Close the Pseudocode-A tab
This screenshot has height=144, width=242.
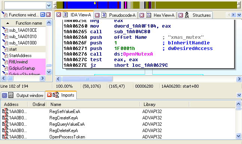pyautogui.click(x=97, y=15)
